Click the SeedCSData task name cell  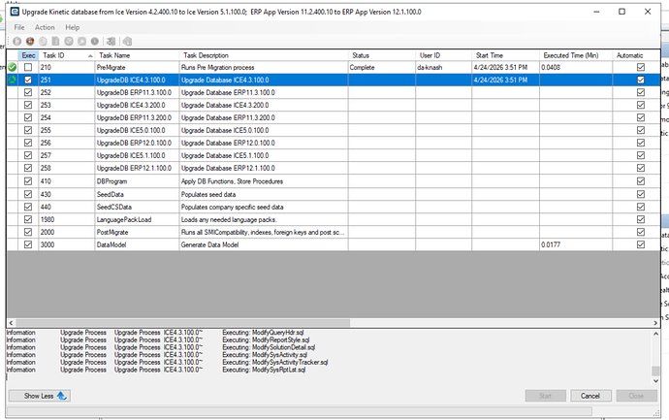tap(137, 207)
